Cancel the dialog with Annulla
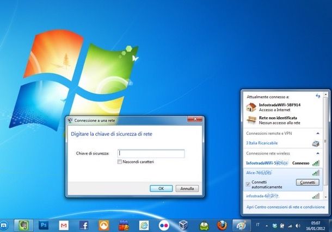Viewport: 332px width, 232px height. [x=187, y=189]
